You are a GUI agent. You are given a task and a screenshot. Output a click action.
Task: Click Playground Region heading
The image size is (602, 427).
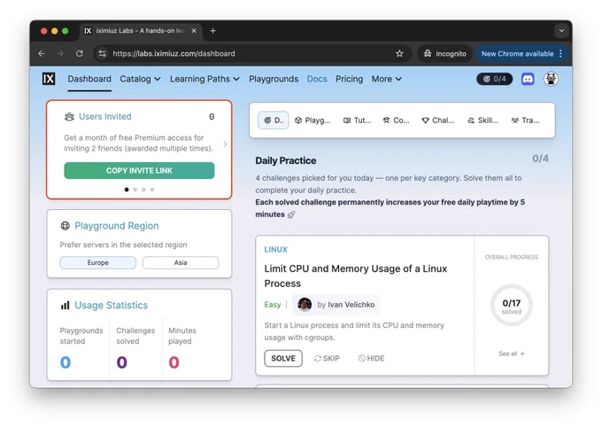tap(117, 226)
